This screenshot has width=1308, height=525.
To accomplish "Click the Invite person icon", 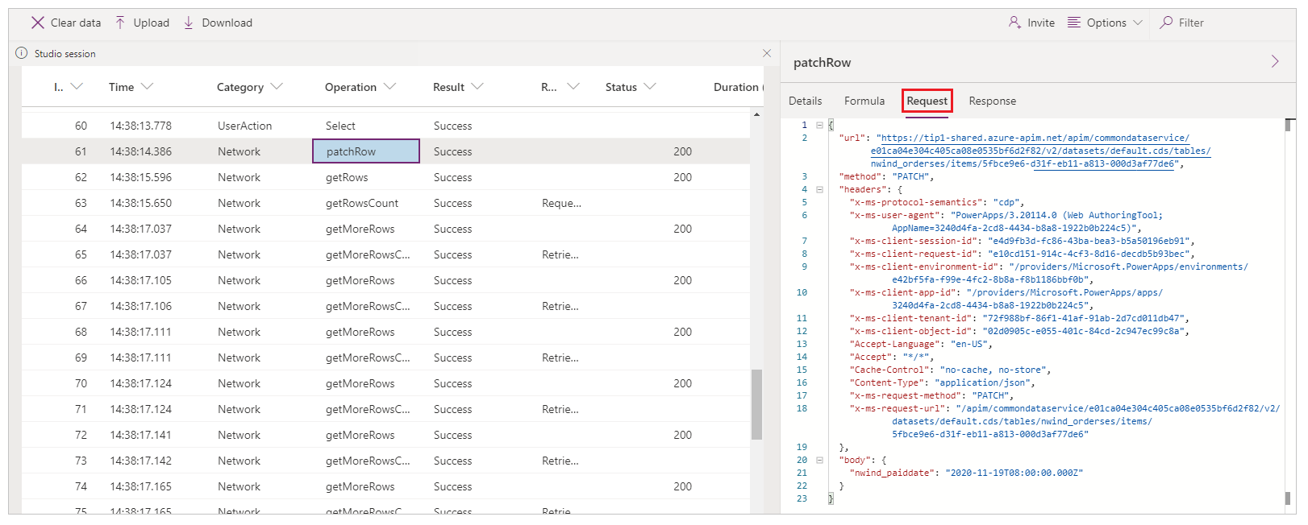I will 1014,23.
